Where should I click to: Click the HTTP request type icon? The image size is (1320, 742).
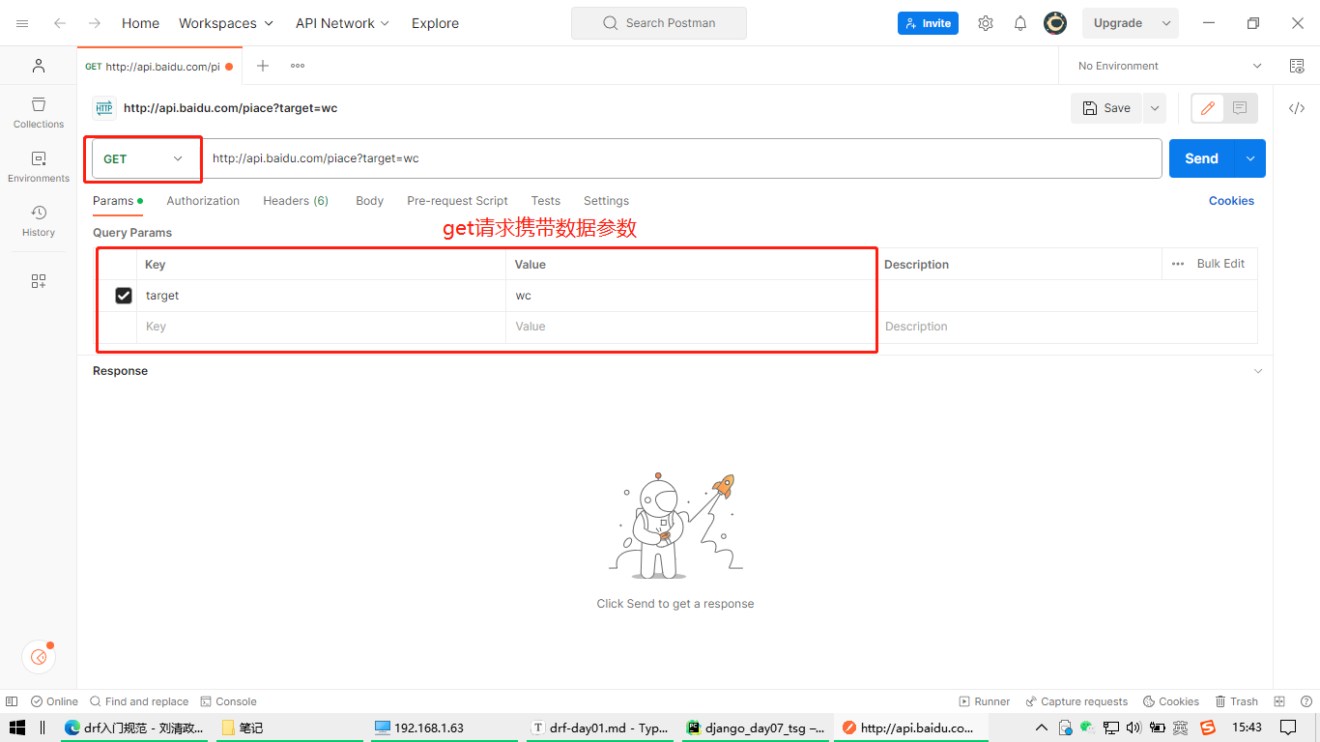click(104, 108)
